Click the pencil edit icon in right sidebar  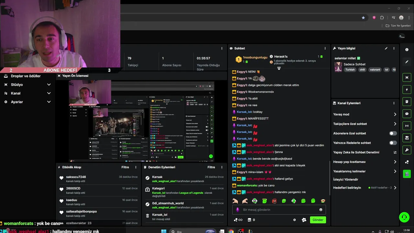[407, 61]
